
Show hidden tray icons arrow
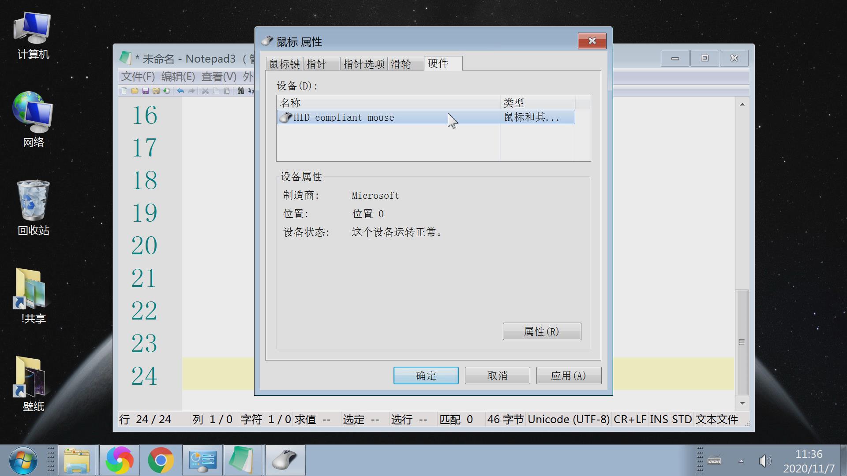[741, 461]
